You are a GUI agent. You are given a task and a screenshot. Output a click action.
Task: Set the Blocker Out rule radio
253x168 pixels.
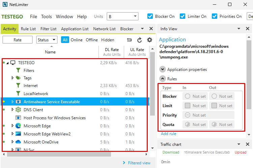[214, 96]
